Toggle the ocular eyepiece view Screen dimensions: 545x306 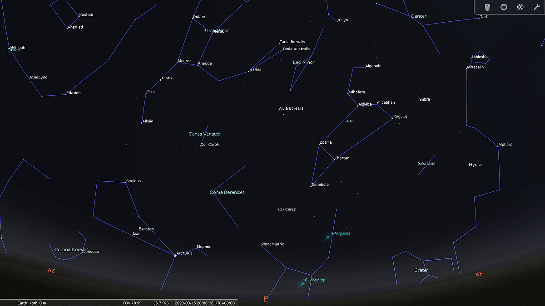tap(487, 7)
